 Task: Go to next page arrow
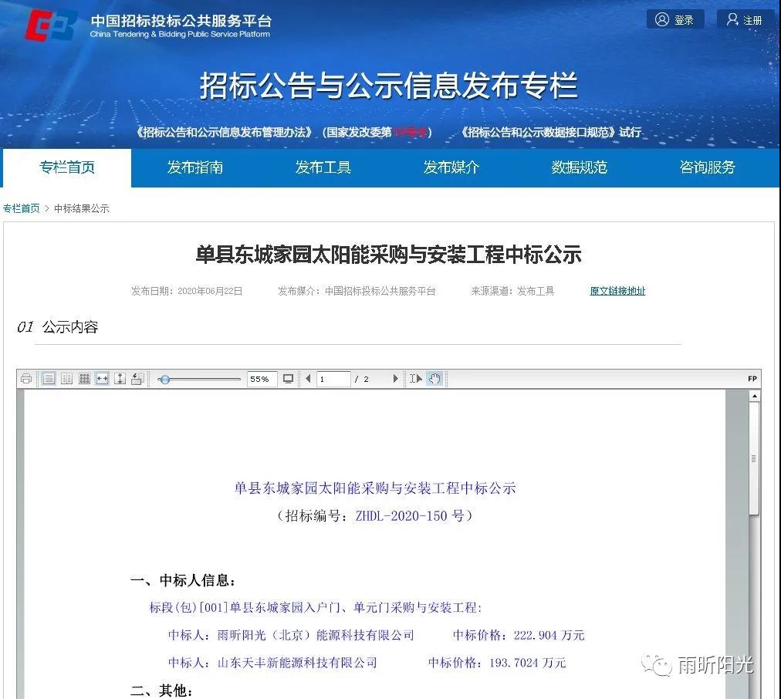396,379
